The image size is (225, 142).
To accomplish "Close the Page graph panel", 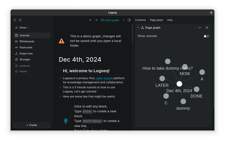I will (x=207, y=28).
